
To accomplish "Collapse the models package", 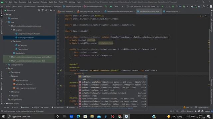I will (x=12, y=41).
